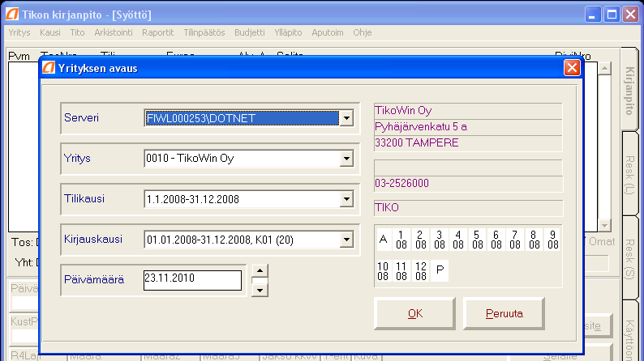The height and width of the screenshot is (361, 644).
Task: Open the Ohje help menu
Action: click(x=363, y=32)
